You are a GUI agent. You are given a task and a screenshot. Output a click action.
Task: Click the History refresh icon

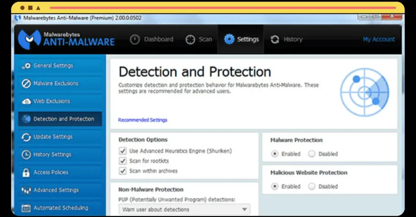[x=275, y=39]
